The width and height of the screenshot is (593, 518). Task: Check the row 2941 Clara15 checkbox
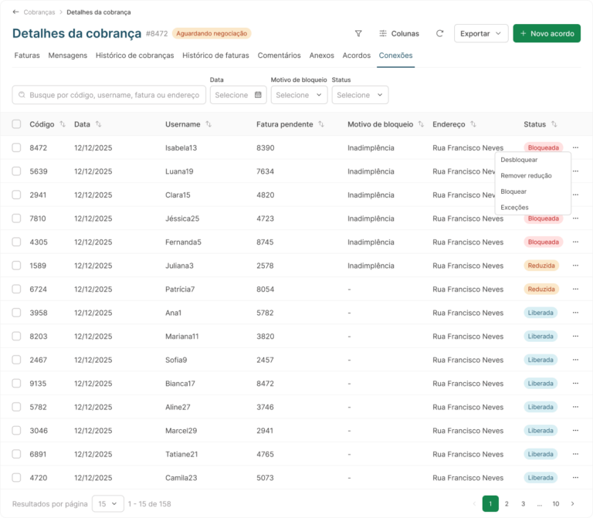[x=16, y=195]
